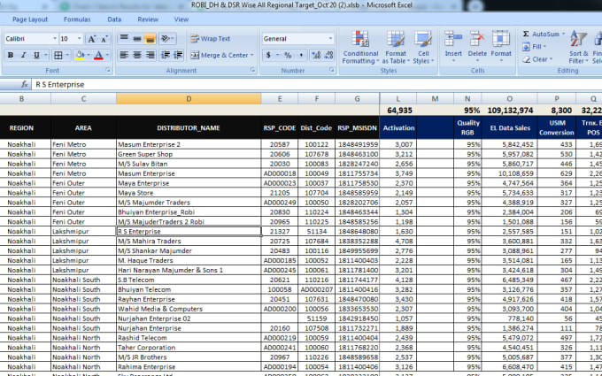The height and width of the screenshot is (376, 602).
Task: Select Top Align icon
Action: pos(124,38)
